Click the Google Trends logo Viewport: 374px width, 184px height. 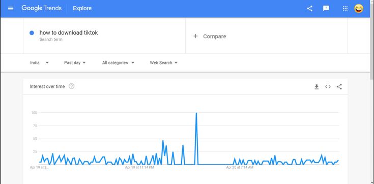[x=42, y=8]
